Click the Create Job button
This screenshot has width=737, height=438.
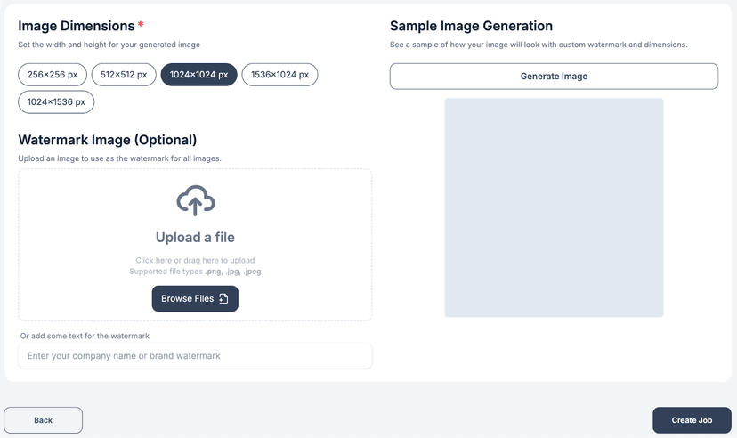[692, 420]
